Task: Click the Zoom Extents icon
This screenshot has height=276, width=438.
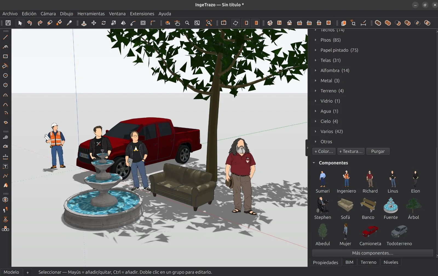Action: pos(209,23)
